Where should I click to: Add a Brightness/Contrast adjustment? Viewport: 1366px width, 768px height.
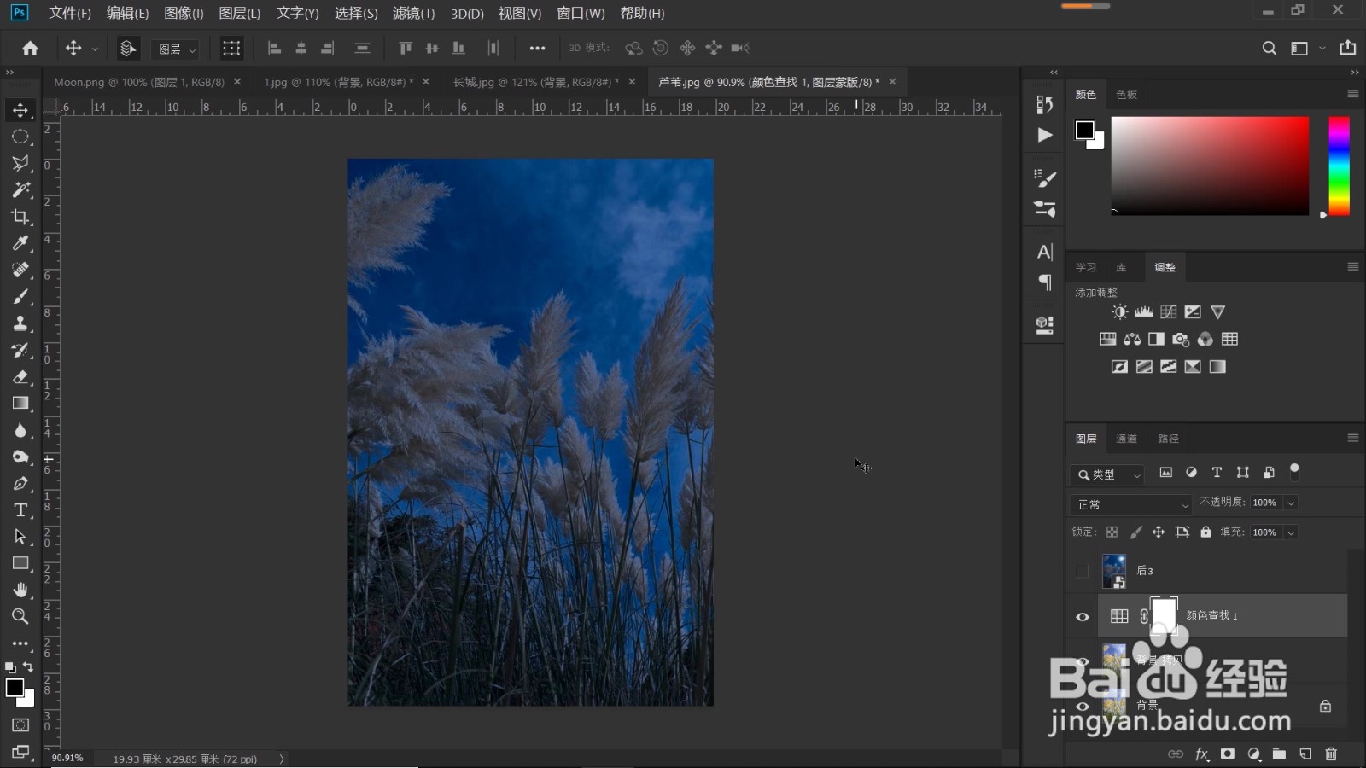pyautogui.click(x=1119, y=312)
